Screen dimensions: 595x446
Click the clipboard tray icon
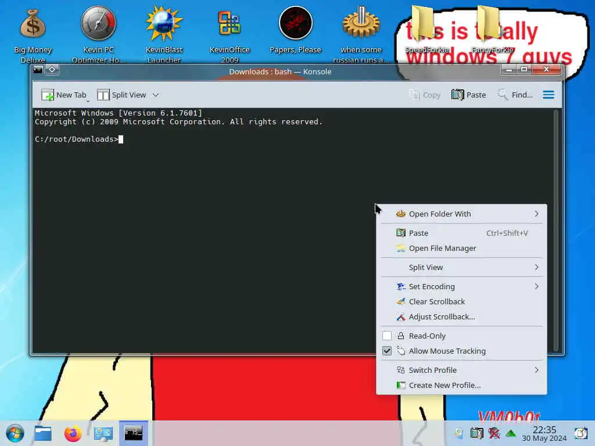(x=476, y=433)
